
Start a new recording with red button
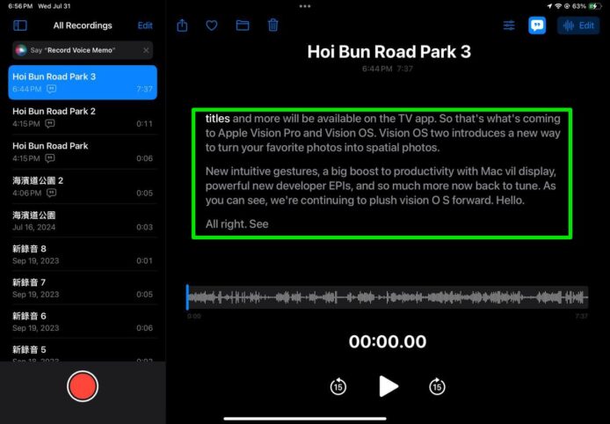(x=83, y=386)
